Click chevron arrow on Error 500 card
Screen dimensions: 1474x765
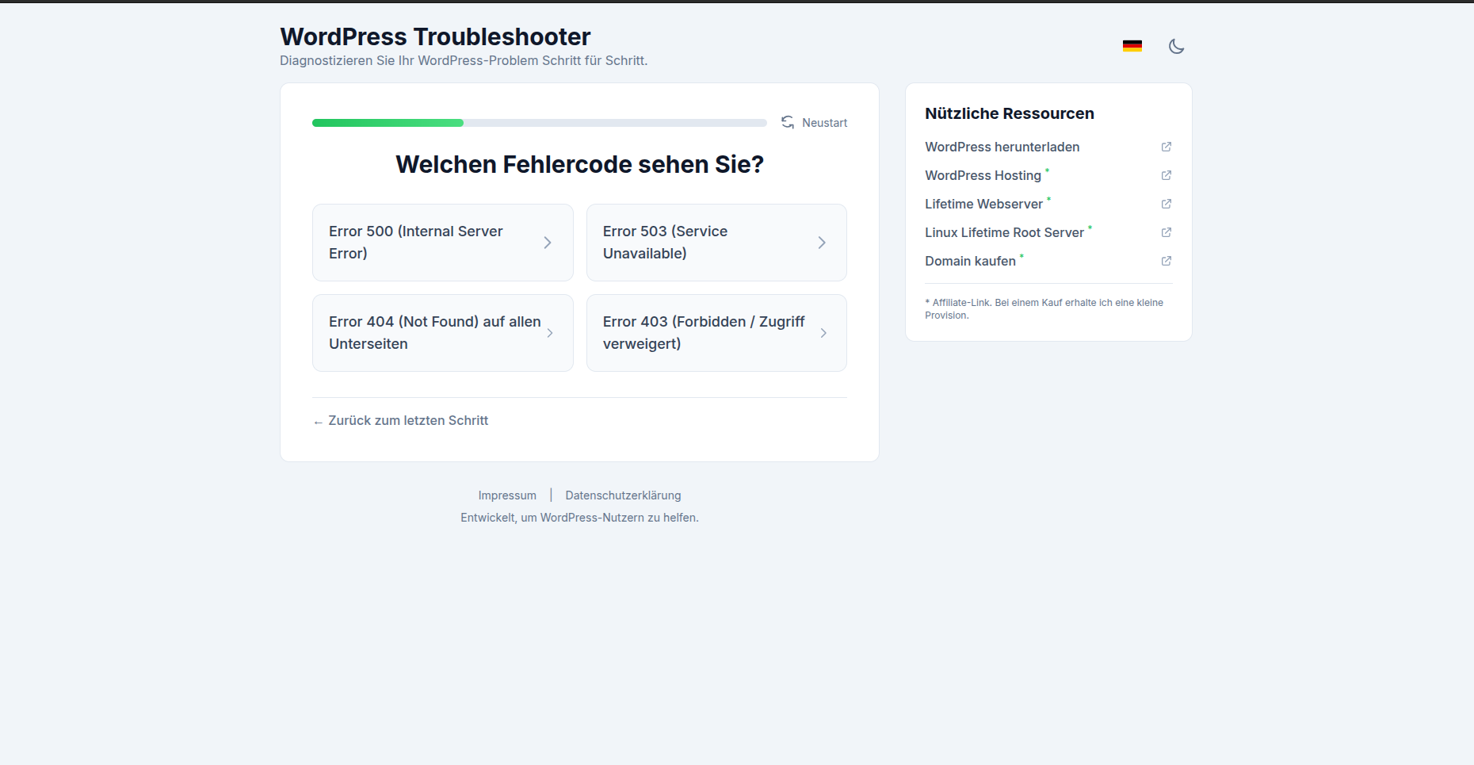(548, 243)
